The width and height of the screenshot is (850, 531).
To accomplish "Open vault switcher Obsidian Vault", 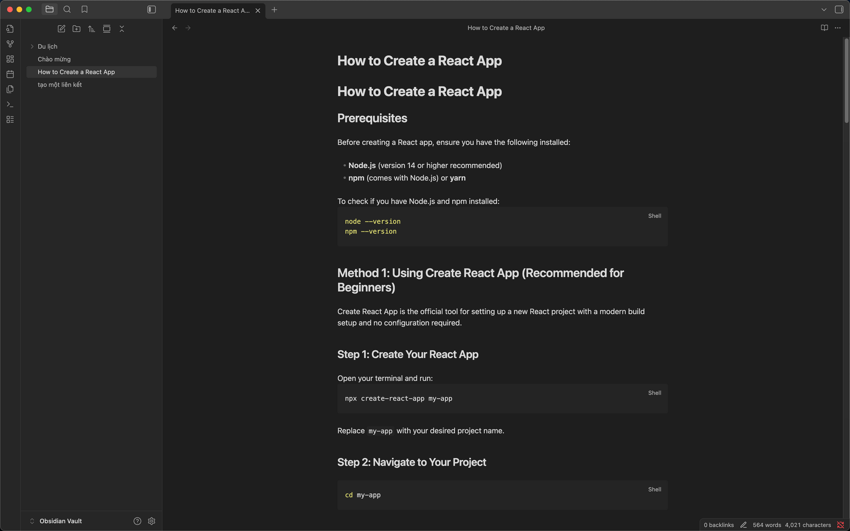I will [60, 521].
